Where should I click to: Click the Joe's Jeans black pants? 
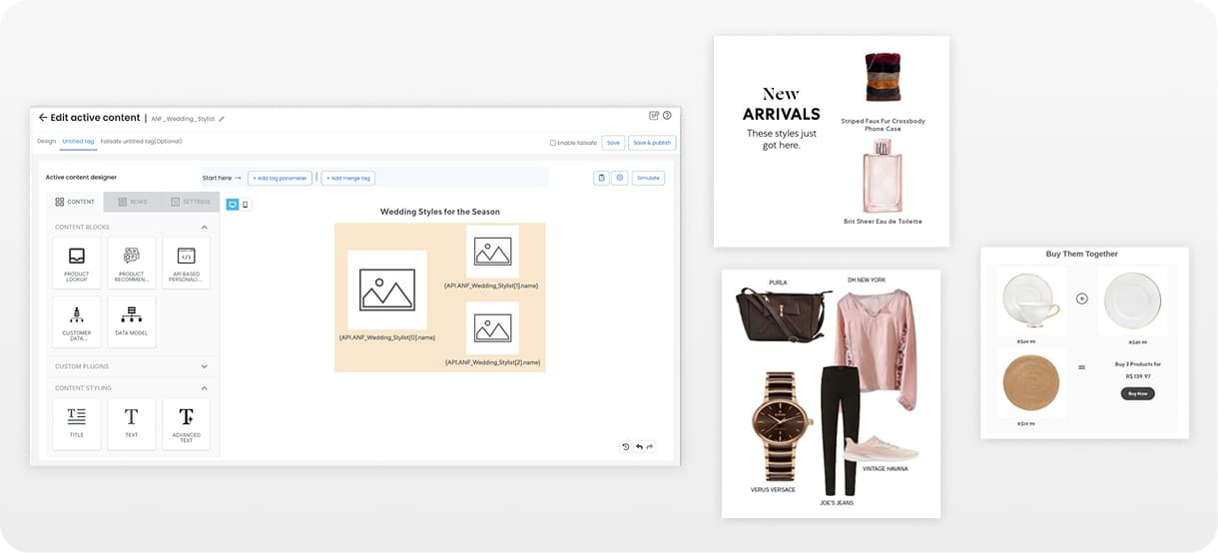pos(840,429)
